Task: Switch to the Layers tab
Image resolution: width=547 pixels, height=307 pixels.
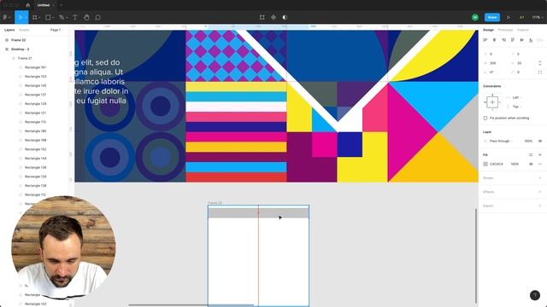Action: [x=9, y=30]
